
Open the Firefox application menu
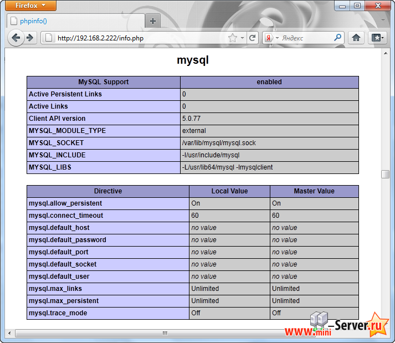(x=30, y=6)
